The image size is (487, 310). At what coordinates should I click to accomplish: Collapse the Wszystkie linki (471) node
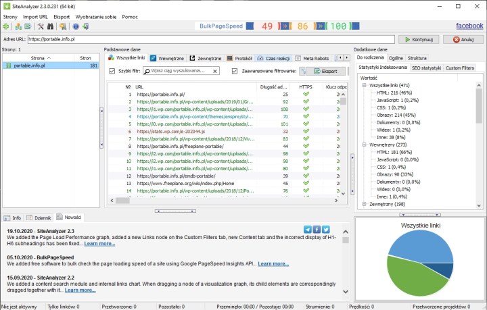click(364, 85)
